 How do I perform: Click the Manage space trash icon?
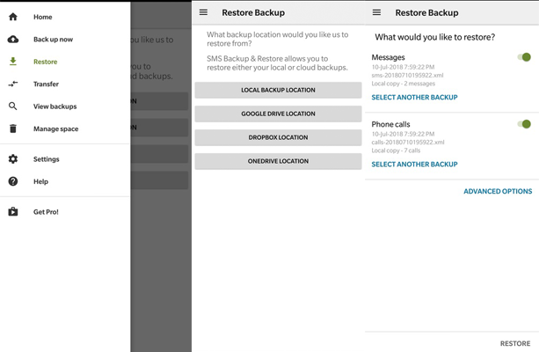point(13,129)
